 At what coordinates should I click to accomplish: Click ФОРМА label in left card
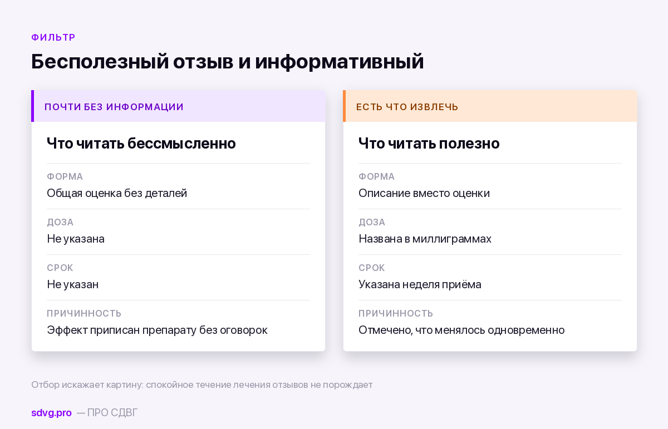point(65,176)
